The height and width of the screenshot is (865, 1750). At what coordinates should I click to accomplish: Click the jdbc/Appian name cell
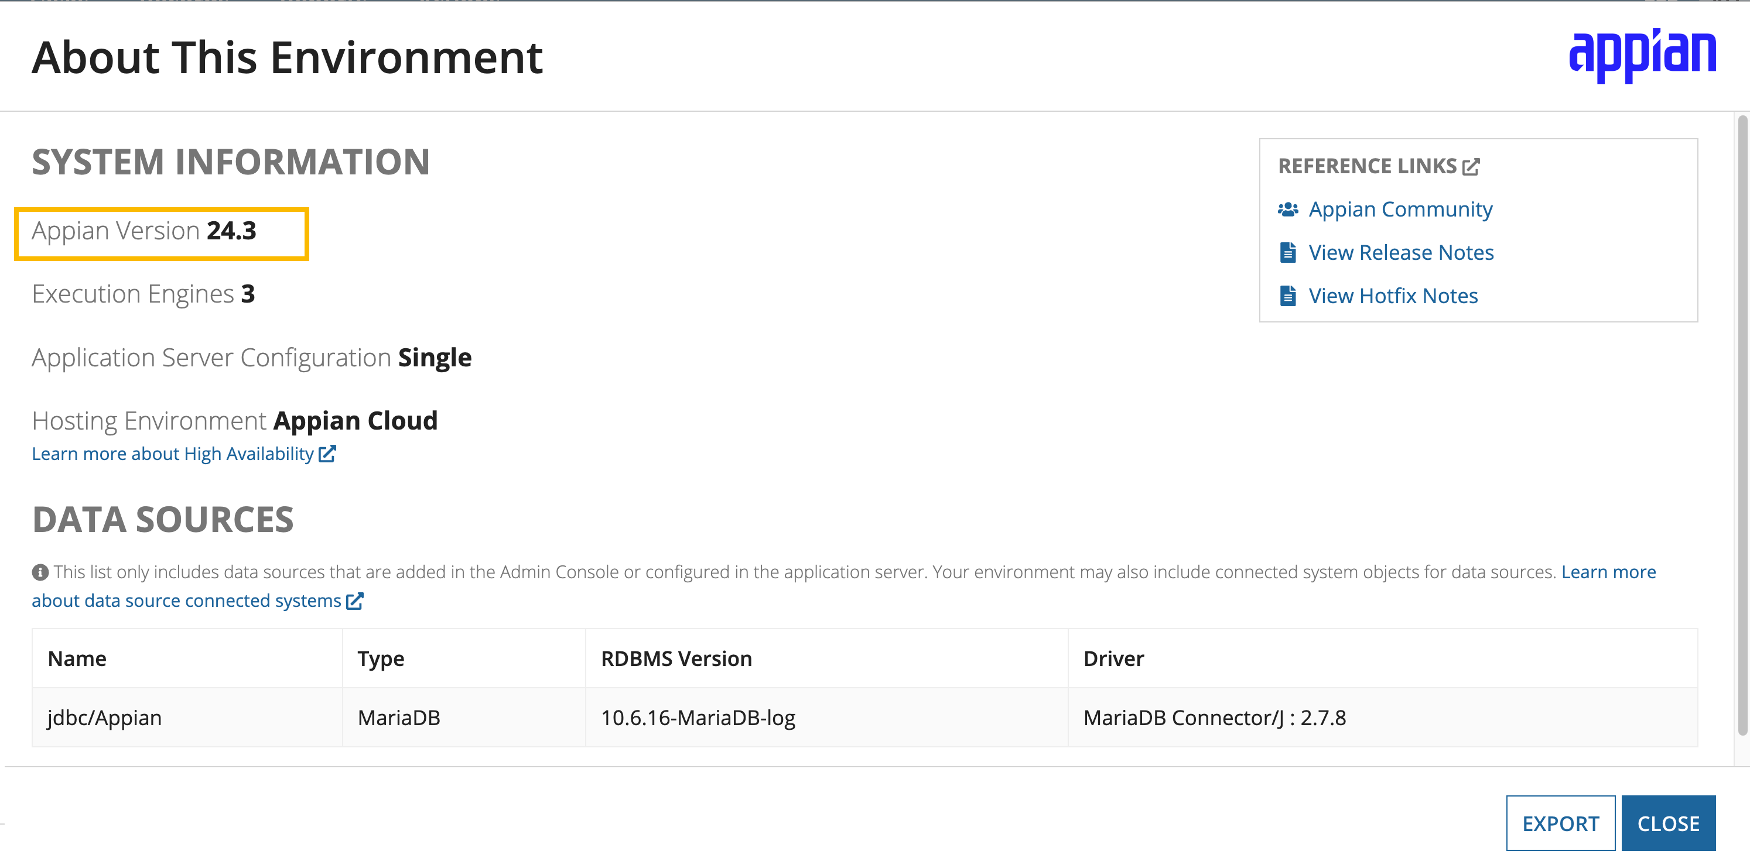click(x=187, y=718)
